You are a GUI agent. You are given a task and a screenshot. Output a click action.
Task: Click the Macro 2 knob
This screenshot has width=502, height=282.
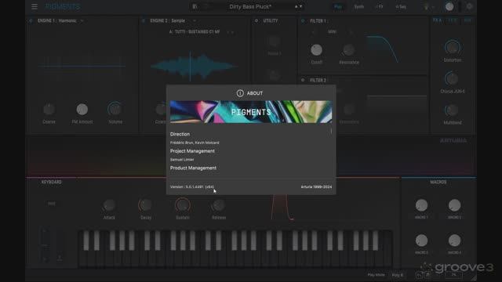click(454, 205)
